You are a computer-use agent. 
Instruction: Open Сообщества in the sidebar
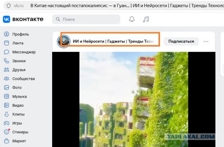coord(23,79)
